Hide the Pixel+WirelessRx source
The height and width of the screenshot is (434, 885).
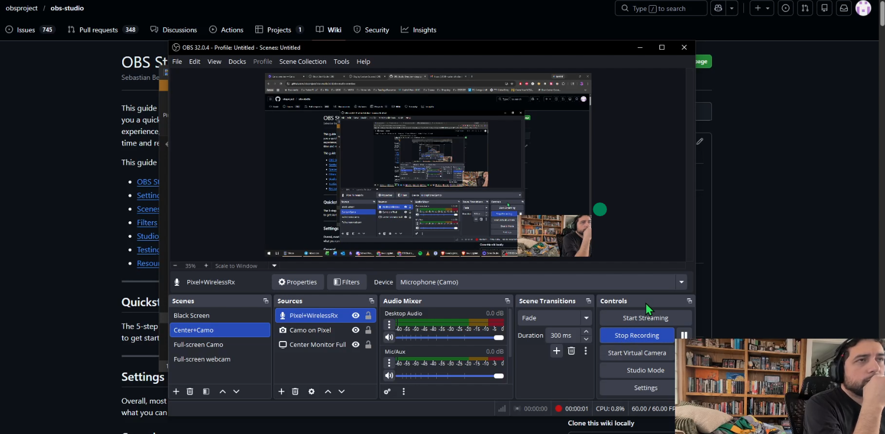pyautogui.click(x=356, y=315)
